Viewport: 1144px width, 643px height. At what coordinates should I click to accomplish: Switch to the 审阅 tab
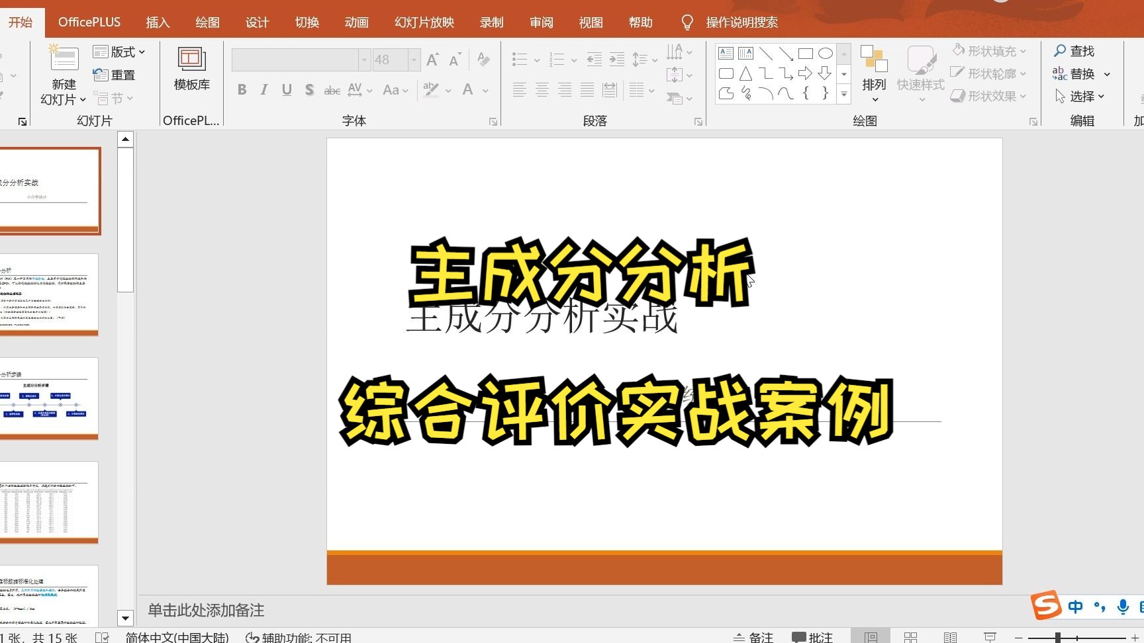(541, 22)
